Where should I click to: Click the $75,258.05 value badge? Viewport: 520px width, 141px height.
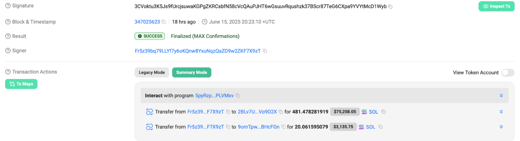(x=345, y=112)
